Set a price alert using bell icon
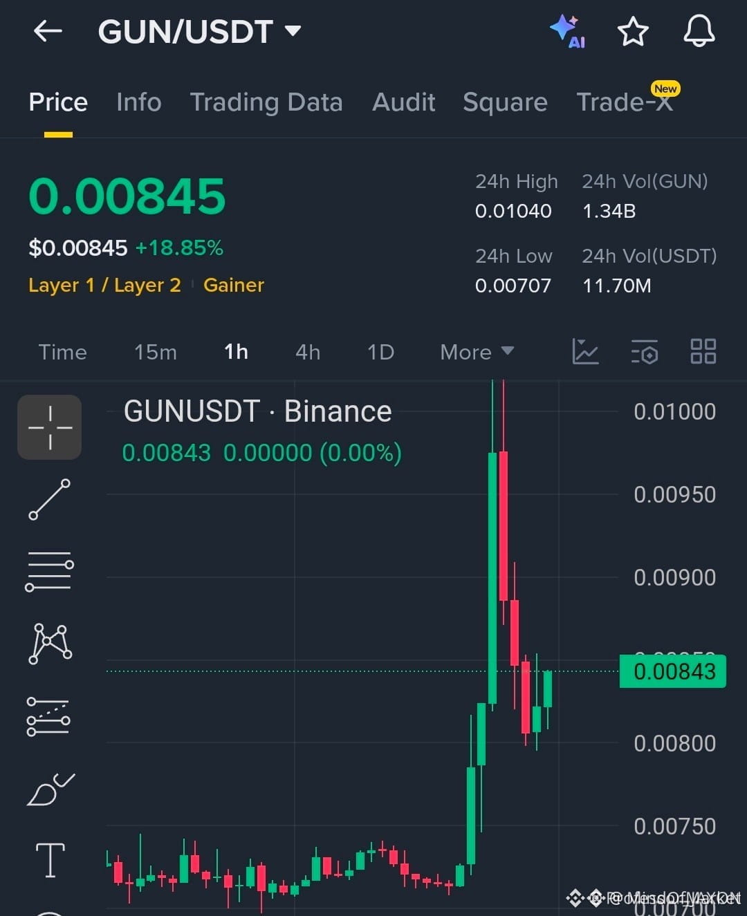This screenshot has height=916, width=747. click(x=699, y=31)
